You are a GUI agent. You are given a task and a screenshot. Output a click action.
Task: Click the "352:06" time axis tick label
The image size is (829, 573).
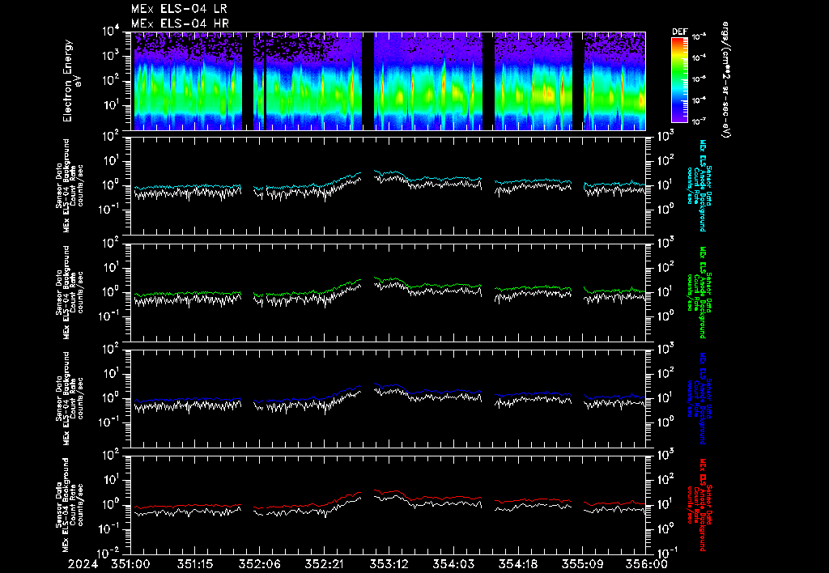tap(260, 565)
